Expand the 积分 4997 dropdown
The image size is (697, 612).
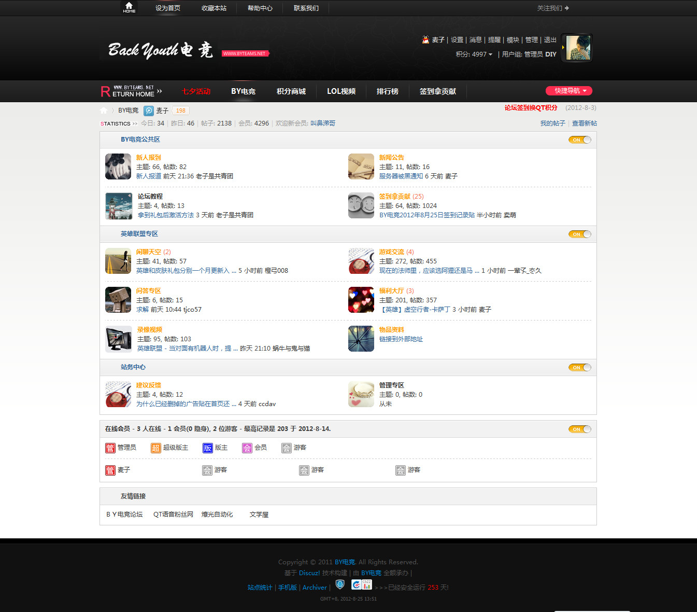(x=474, y=54)
